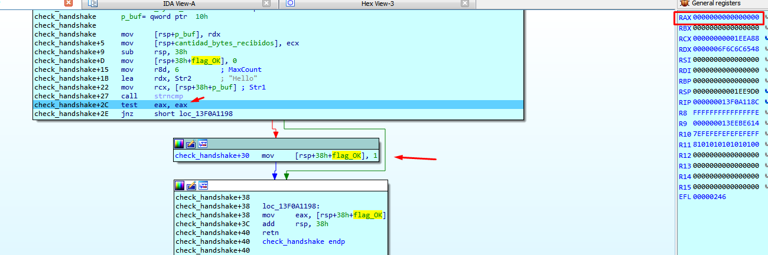Viewport: 768px width, 255px height.
Task: Select the RAX register value
Action: coord(725,18)
